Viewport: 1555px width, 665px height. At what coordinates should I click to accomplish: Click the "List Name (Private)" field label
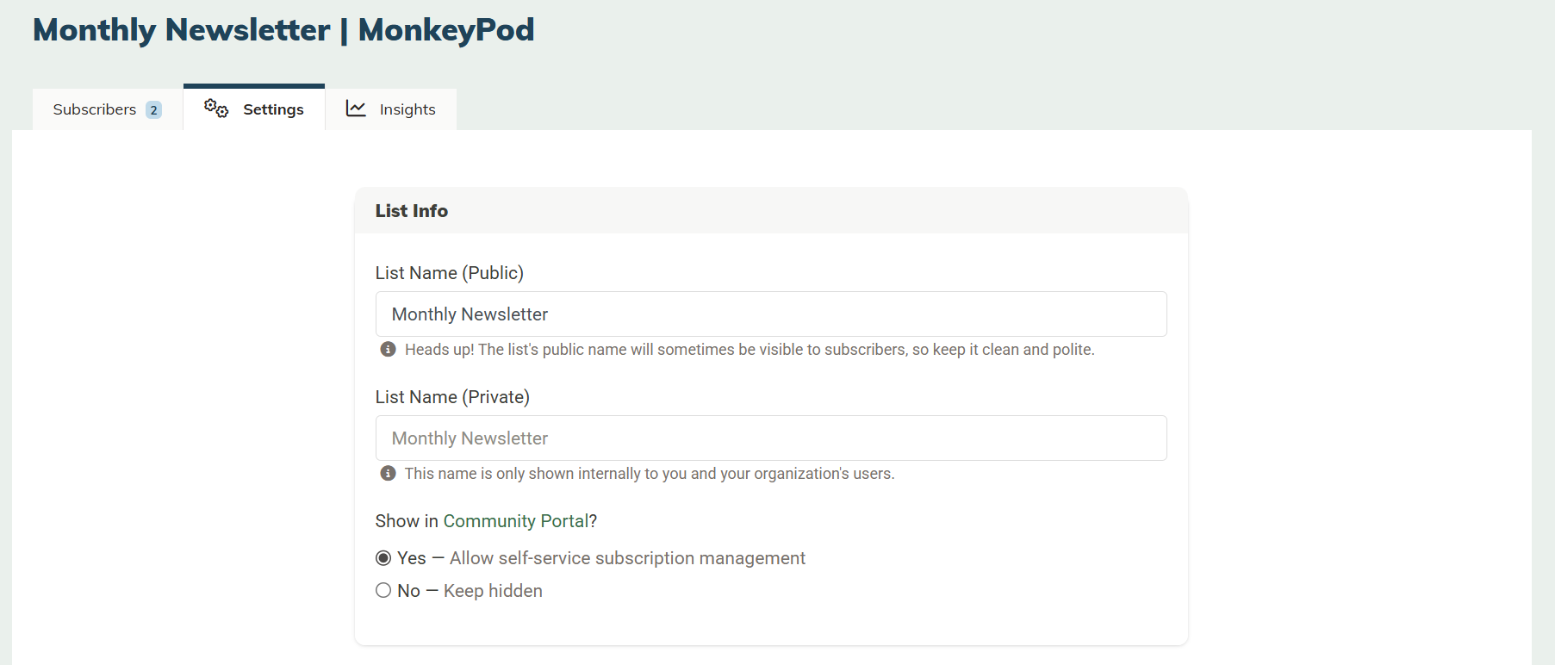tap(452, 397)
